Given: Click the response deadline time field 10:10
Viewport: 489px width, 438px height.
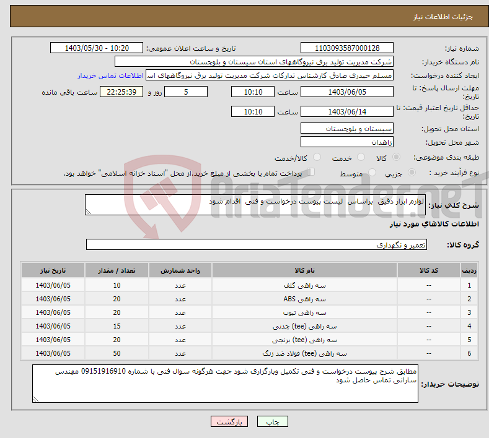Looking at the screenshot, I should tap(253, 92).
